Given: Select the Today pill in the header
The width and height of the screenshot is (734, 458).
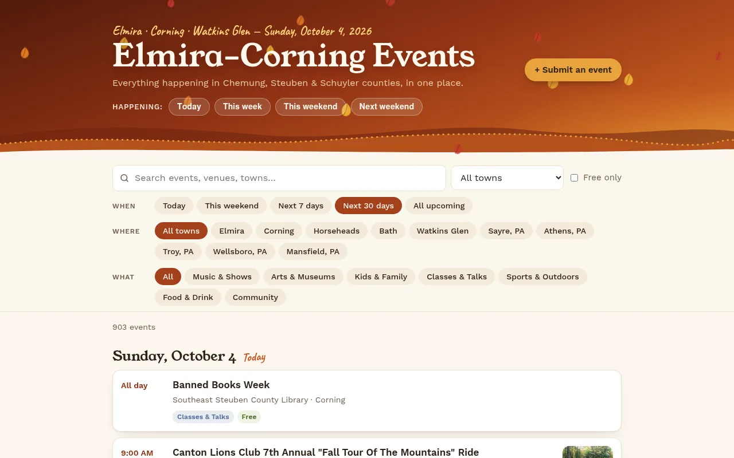Looking at the screenshot, I should pyautogui.click(x=189, y=106).
